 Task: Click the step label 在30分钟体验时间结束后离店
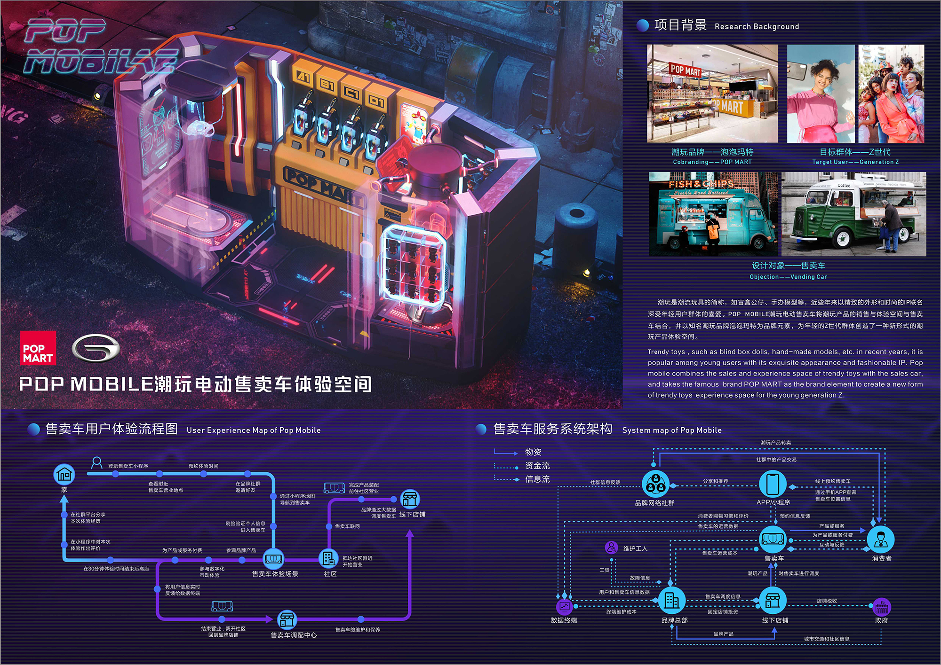tap(116, 569)
